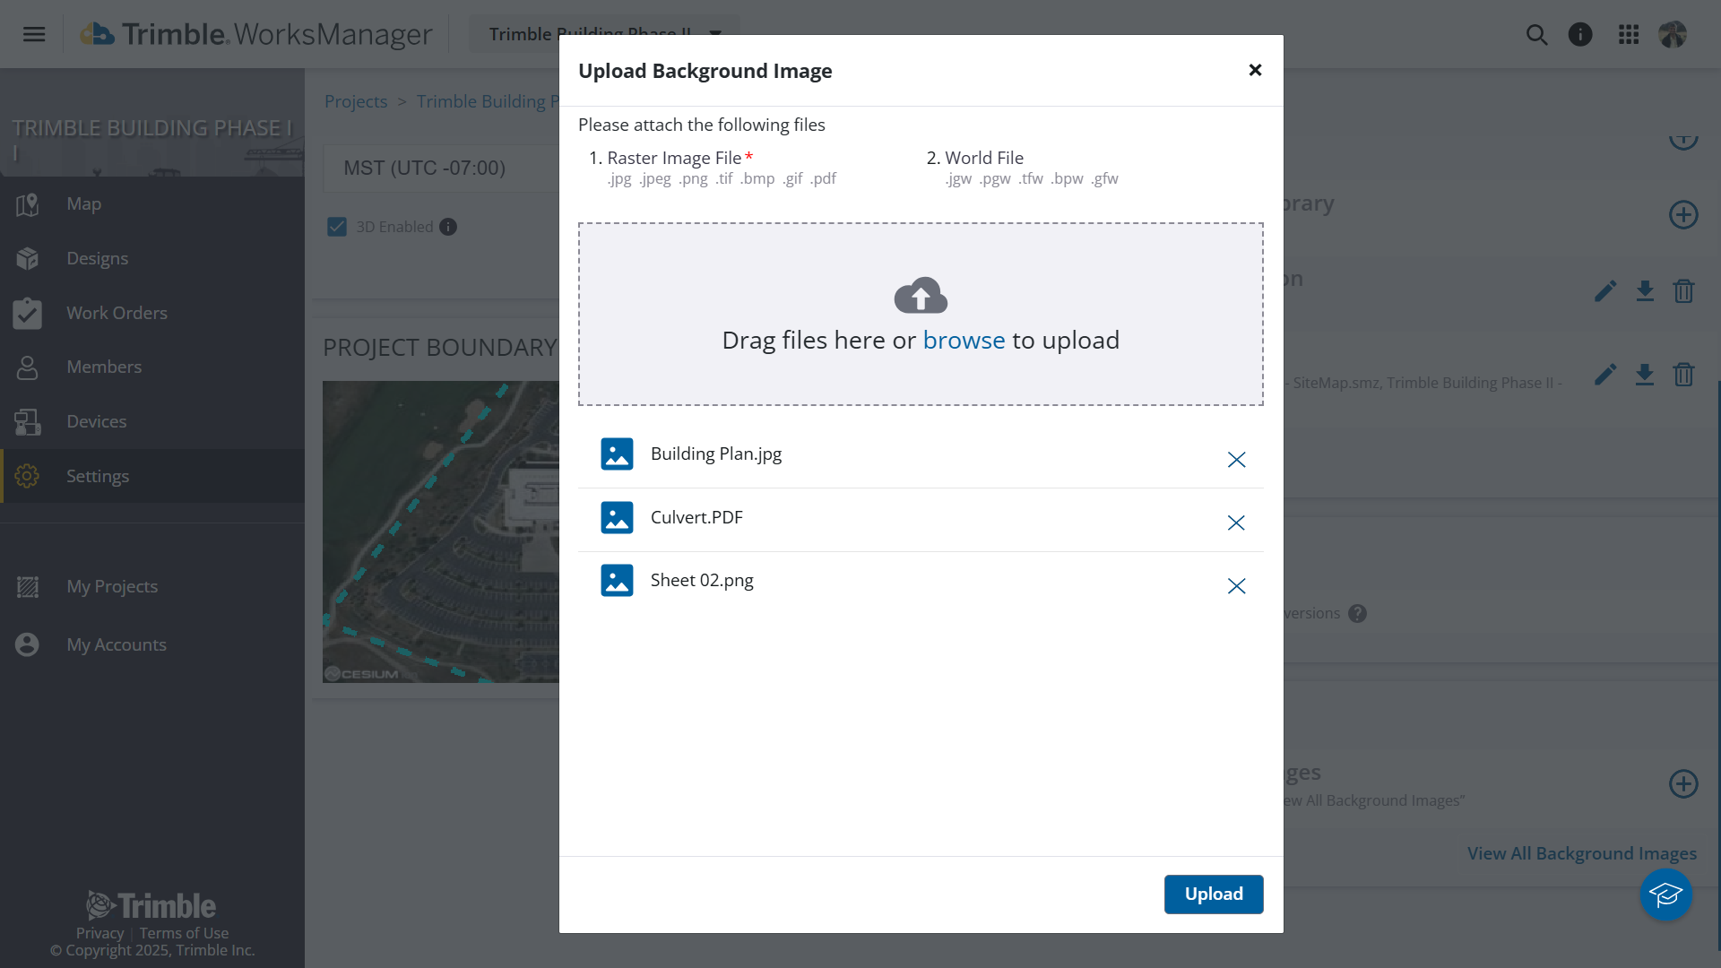1721x968 pixels.
Task: Open the search tool in the header
Action: (1536, 34)
